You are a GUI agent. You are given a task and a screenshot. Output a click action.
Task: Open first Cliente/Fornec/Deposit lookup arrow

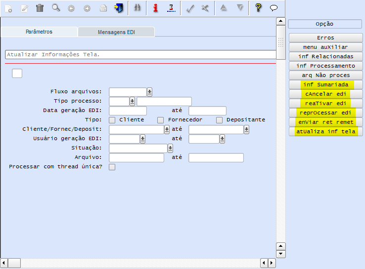(x=167, y=129)
